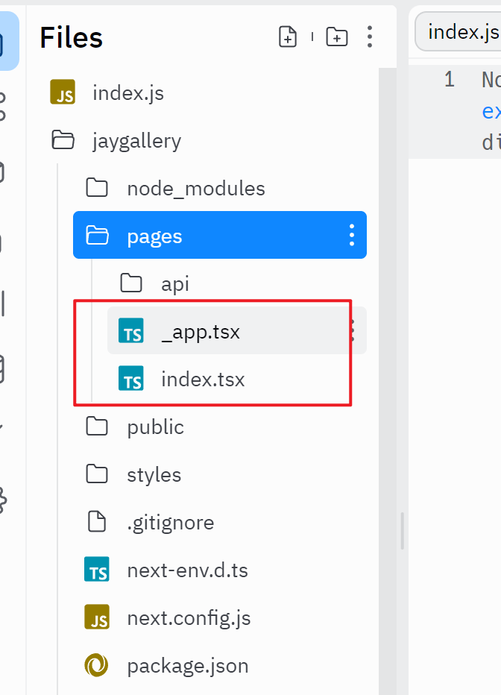Switch to the index.js editor tab

click(x=459, y=32)
